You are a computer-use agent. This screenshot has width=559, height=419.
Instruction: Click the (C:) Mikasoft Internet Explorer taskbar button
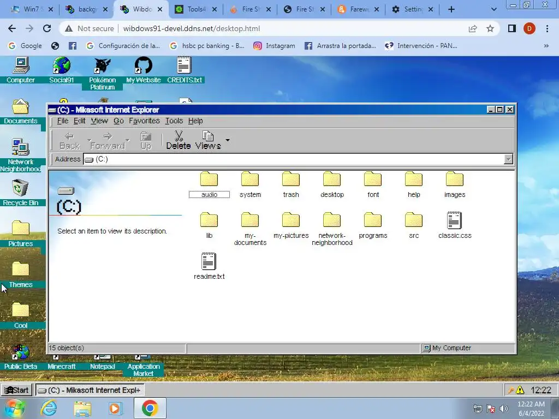(90, 390)
